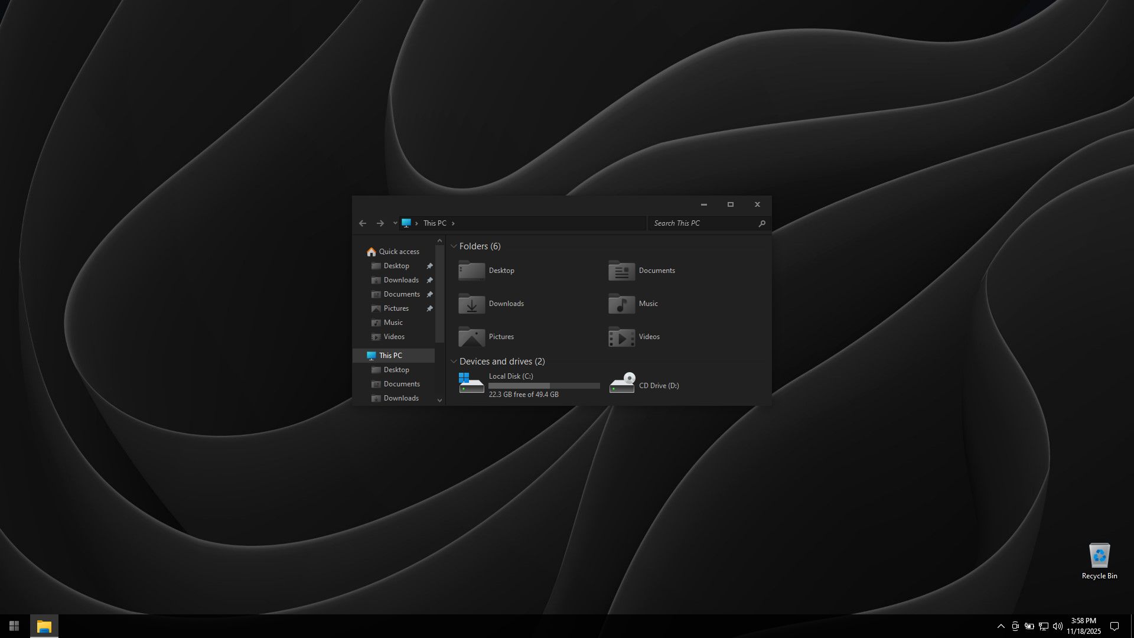This screenshot has width=1134, height=638.
Task: Go back using the back arrow
Action: (363, 223)
